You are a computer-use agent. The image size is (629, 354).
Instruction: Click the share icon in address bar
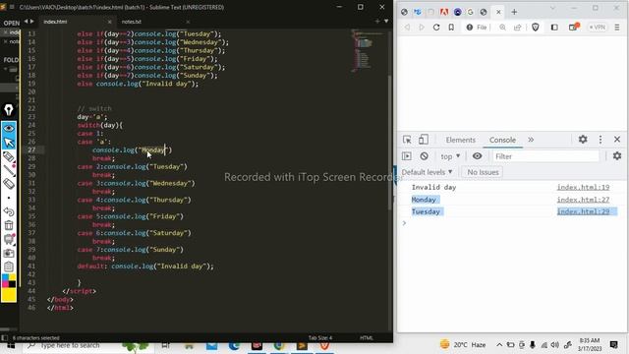pos(518,28)
